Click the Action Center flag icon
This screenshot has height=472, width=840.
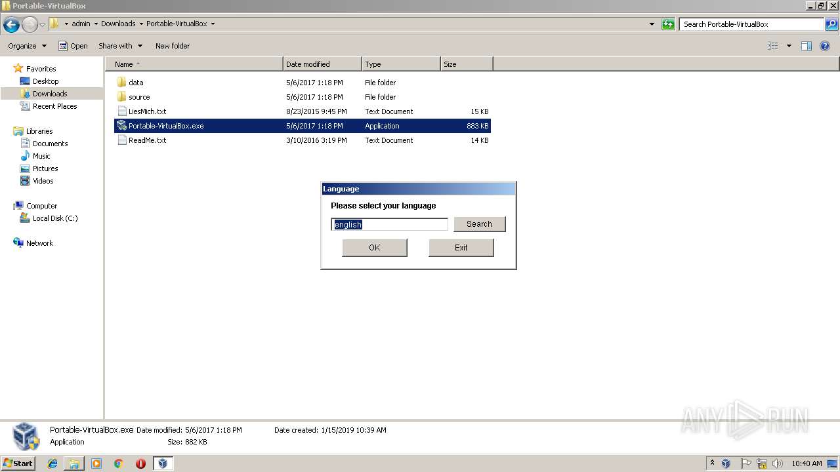pos(745,463)
